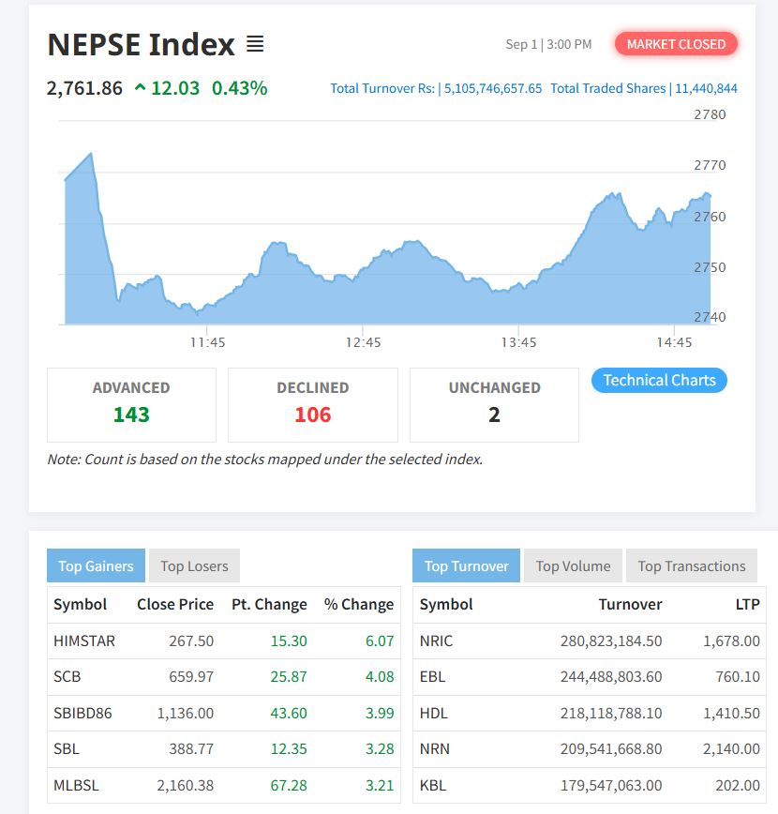Open the NEPSE Index list menu icon

pos(255,44)
